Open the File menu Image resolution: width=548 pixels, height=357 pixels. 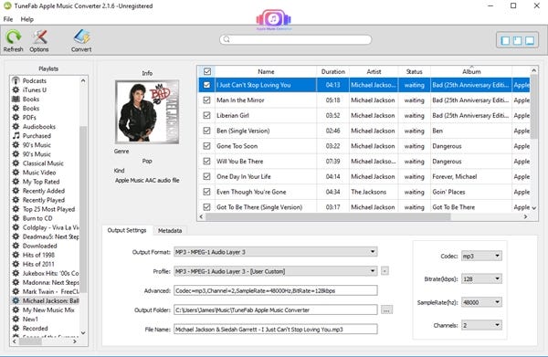click(8, 19)
